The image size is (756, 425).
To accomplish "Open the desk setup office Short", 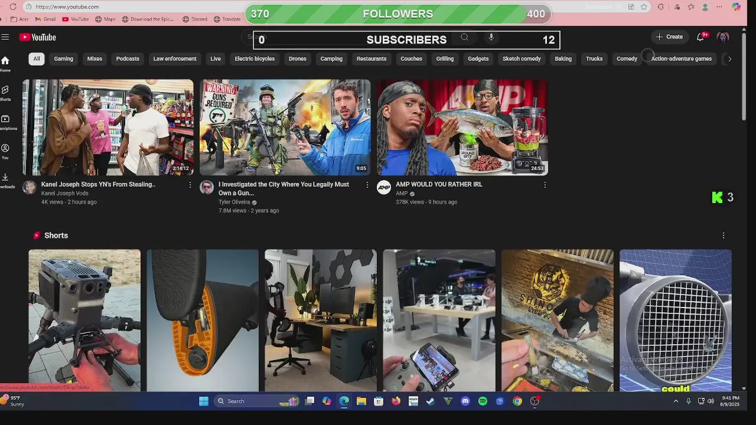I will pos(321,320).
